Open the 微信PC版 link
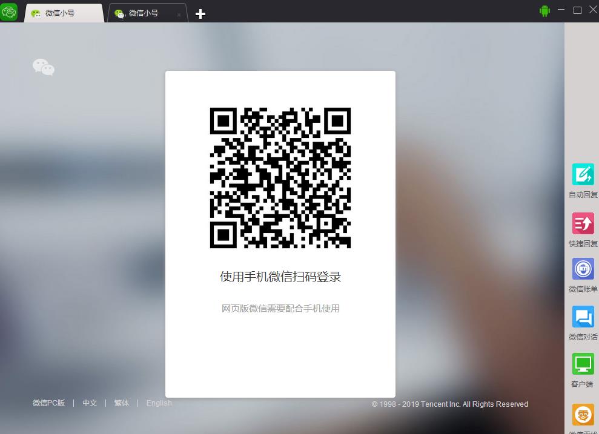 click(x=49, y=403)
